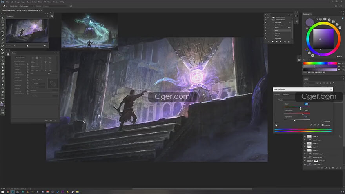The height and width of the screenshot is (194, 345).
Task: Select the Rectangular Marquee tool
Action: 2,22
